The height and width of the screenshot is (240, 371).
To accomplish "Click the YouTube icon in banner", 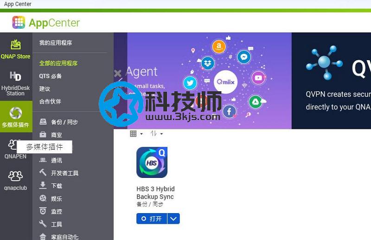I will pos(258,77).
